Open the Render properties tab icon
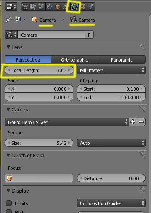Image resolution: width=151 pixels, height=213 pixels. click(x=25, y=7)
